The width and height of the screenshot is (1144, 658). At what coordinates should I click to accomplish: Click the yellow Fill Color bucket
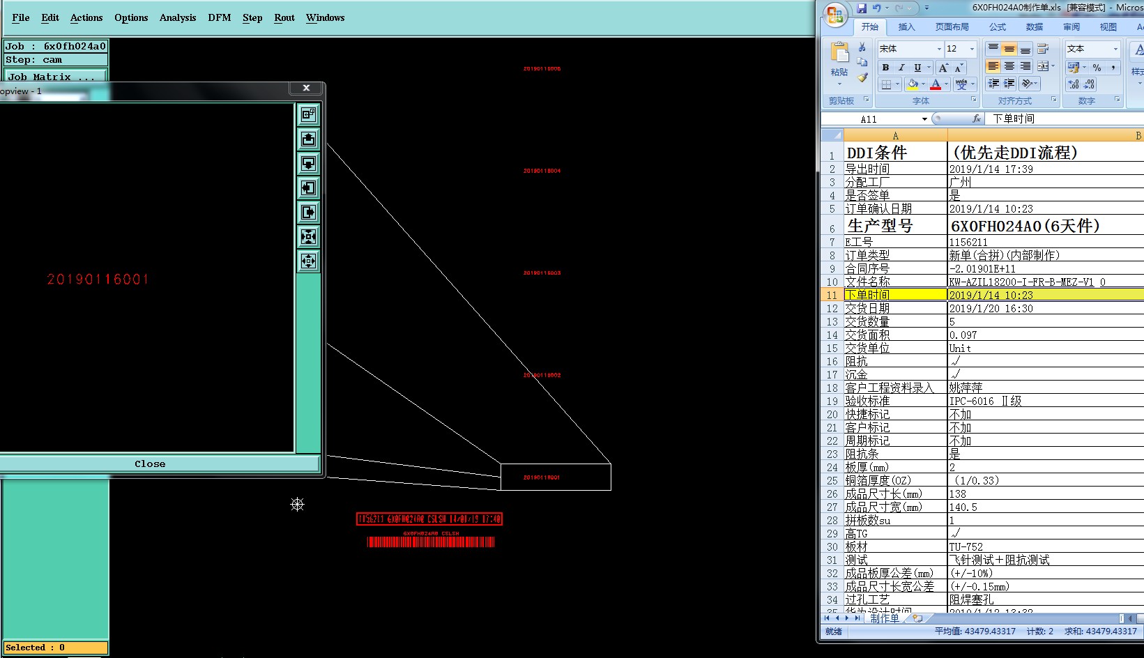click(913, 84)
